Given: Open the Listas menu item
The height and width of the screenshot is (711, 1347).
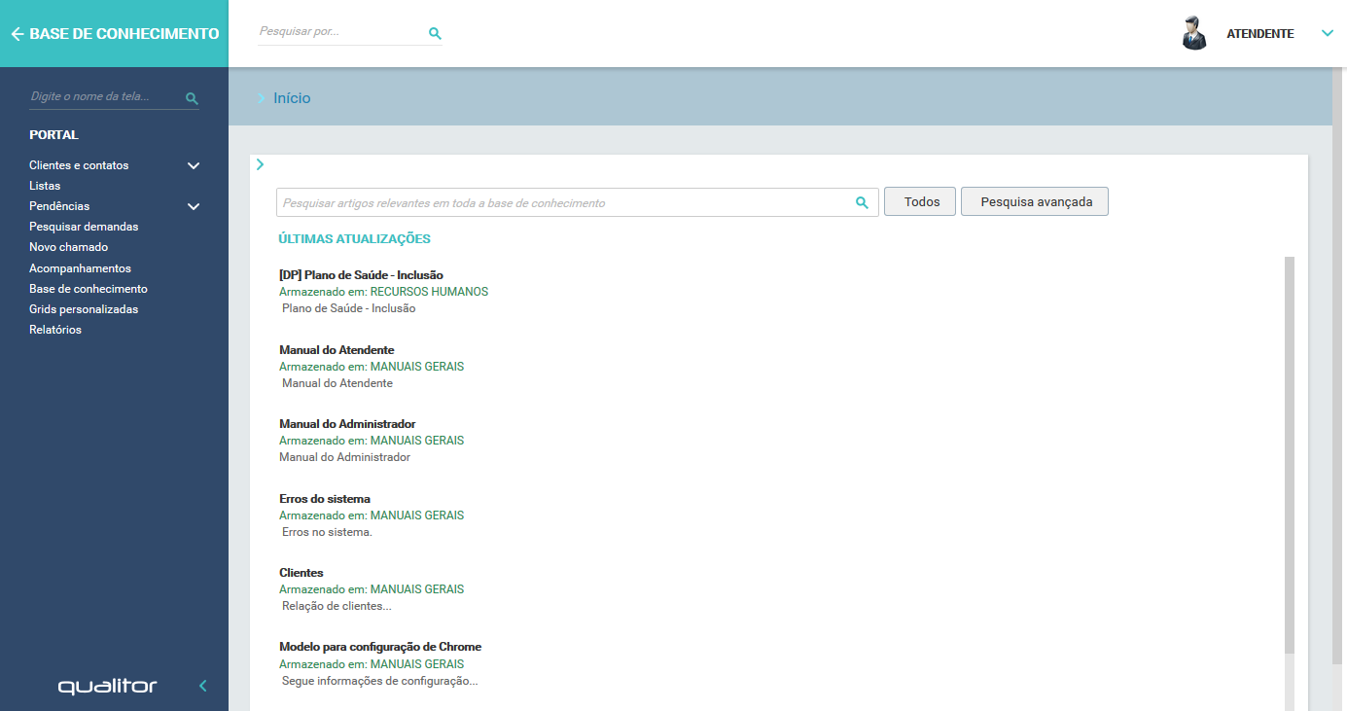Looking at the screenshot, I should click(45, 186).
